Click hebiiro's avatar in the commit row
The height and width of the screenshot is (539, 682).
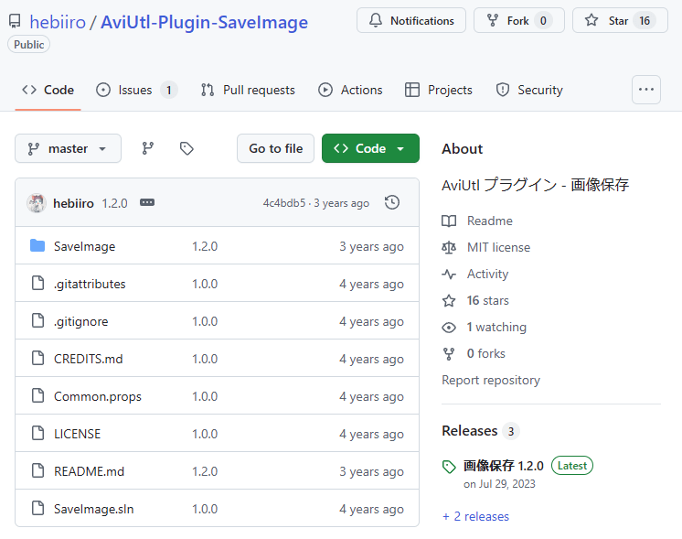(37, 203)
